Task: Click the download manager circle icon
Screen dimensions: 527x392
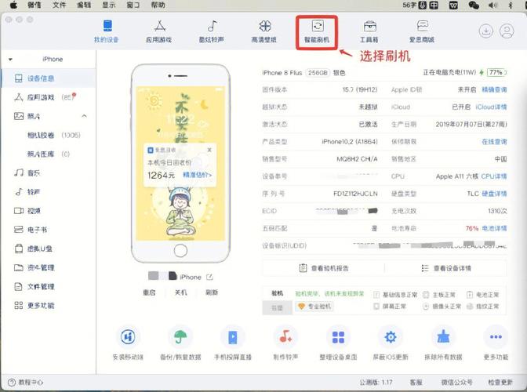Action: (x=486, y=31)
